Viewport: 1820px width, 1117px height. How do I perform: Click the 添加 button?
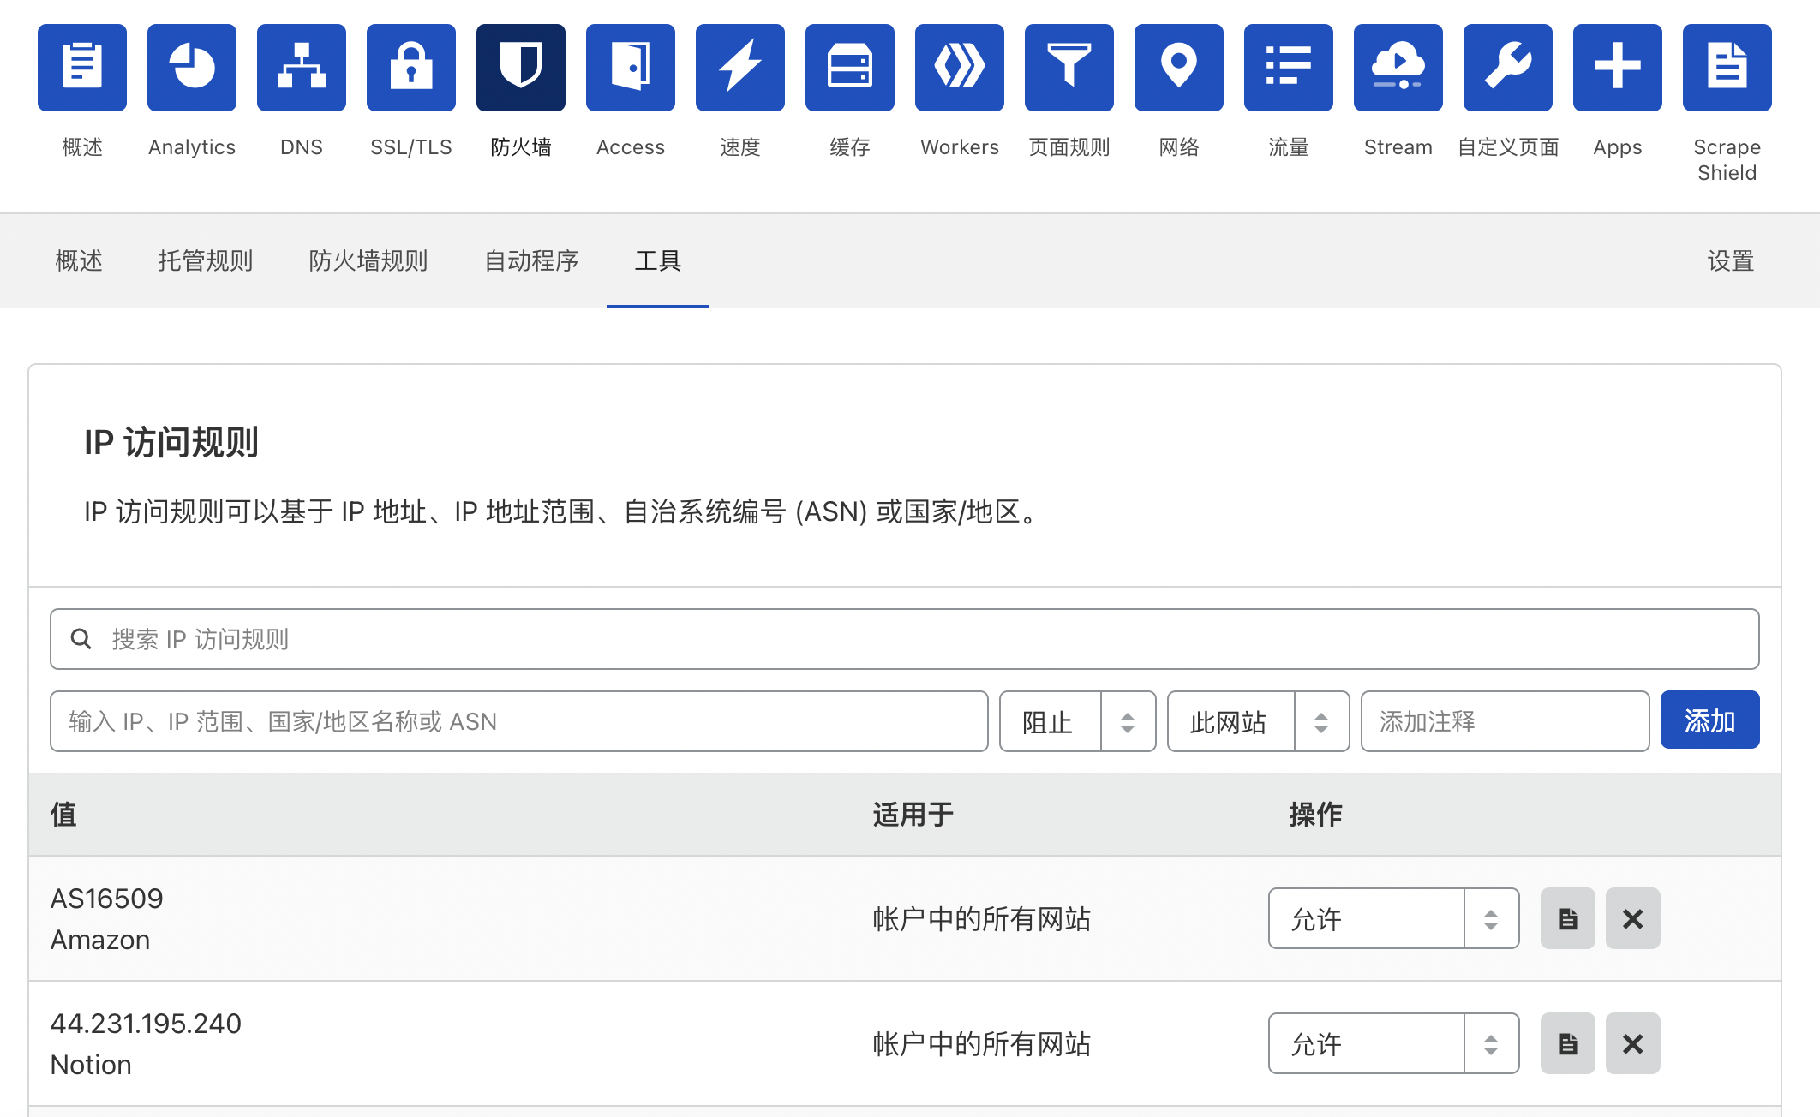click(1710, 720)
